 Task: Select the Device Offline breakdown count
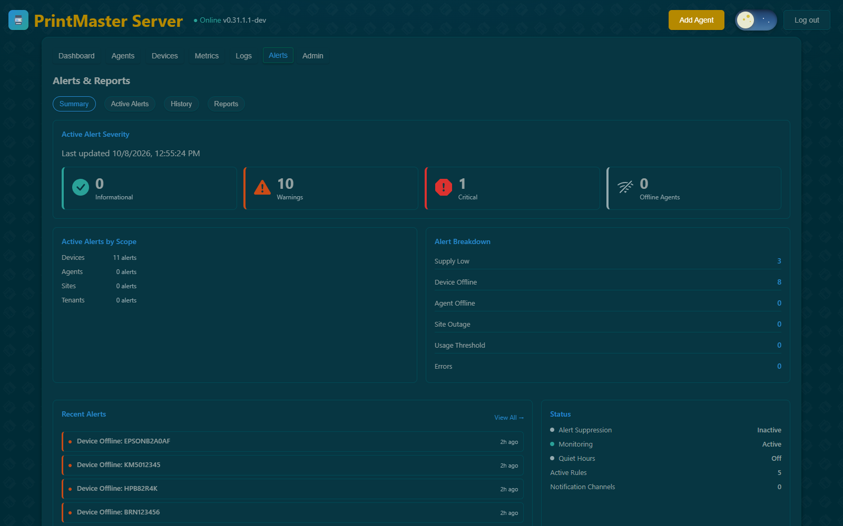(x=779, y=282)
